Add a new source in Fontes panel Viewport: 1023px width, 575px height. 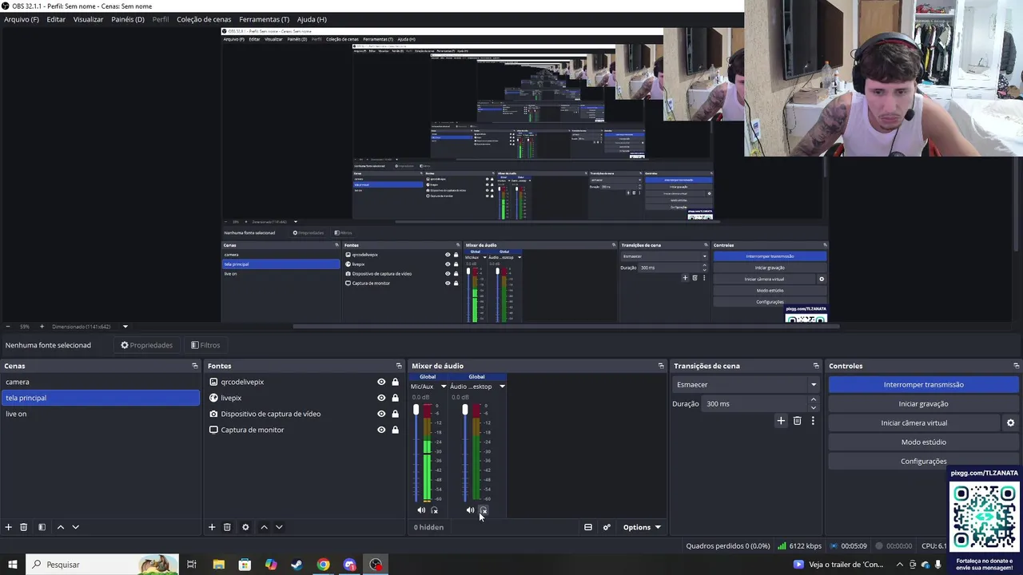click(x=212, y=527)
